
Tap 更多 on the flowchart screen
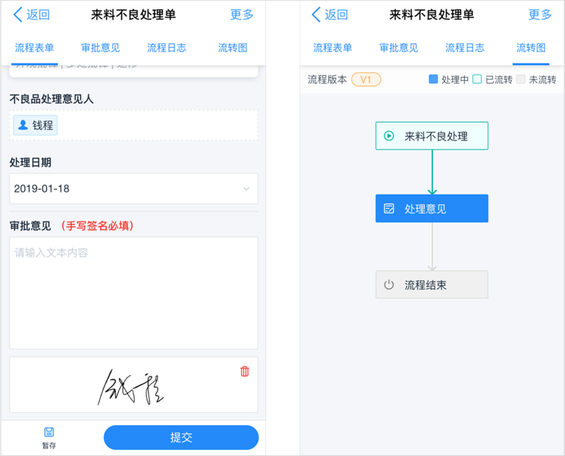point(539,15)
